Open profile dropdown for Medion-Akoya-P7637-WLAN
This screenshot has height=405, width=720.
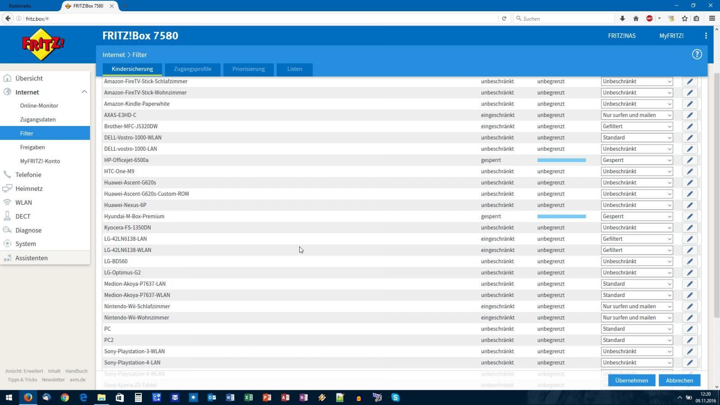click(x=637, y=295)
